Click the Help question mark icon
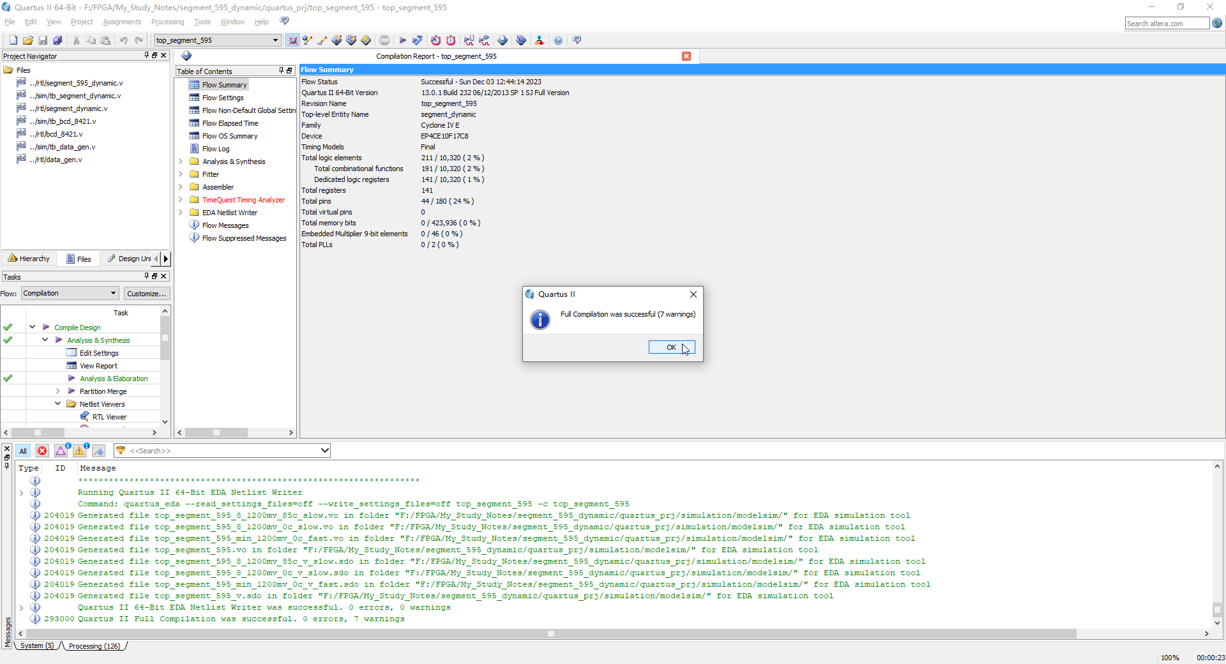 pyautogui.click(x=558, y=40)
